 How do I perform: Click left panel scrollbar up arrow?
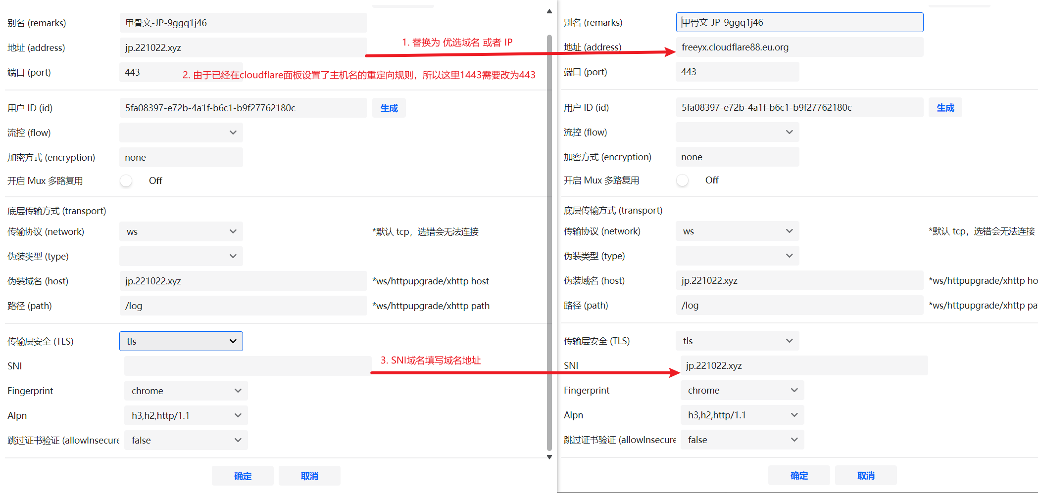click(x=549, y=11)
